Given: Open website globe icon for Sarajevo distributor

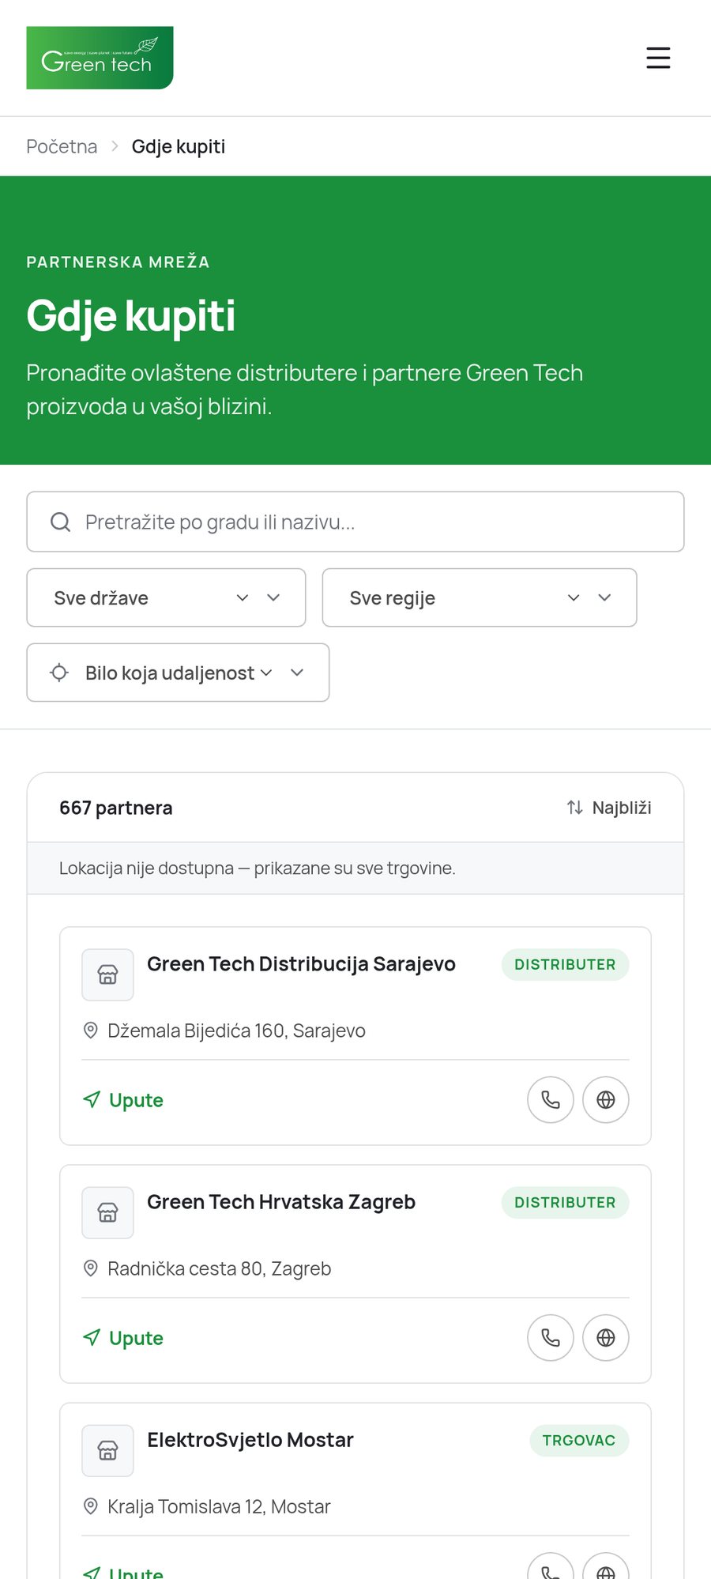Looking at the screenshot, I should [606, 1099].
